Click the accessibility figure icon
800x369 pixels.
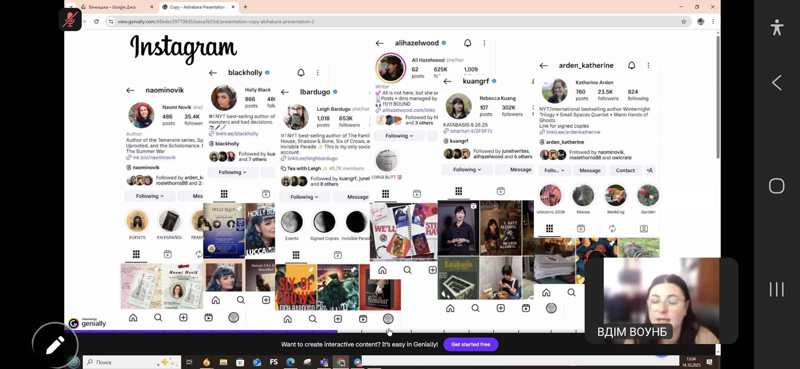[x=777, y=27]
